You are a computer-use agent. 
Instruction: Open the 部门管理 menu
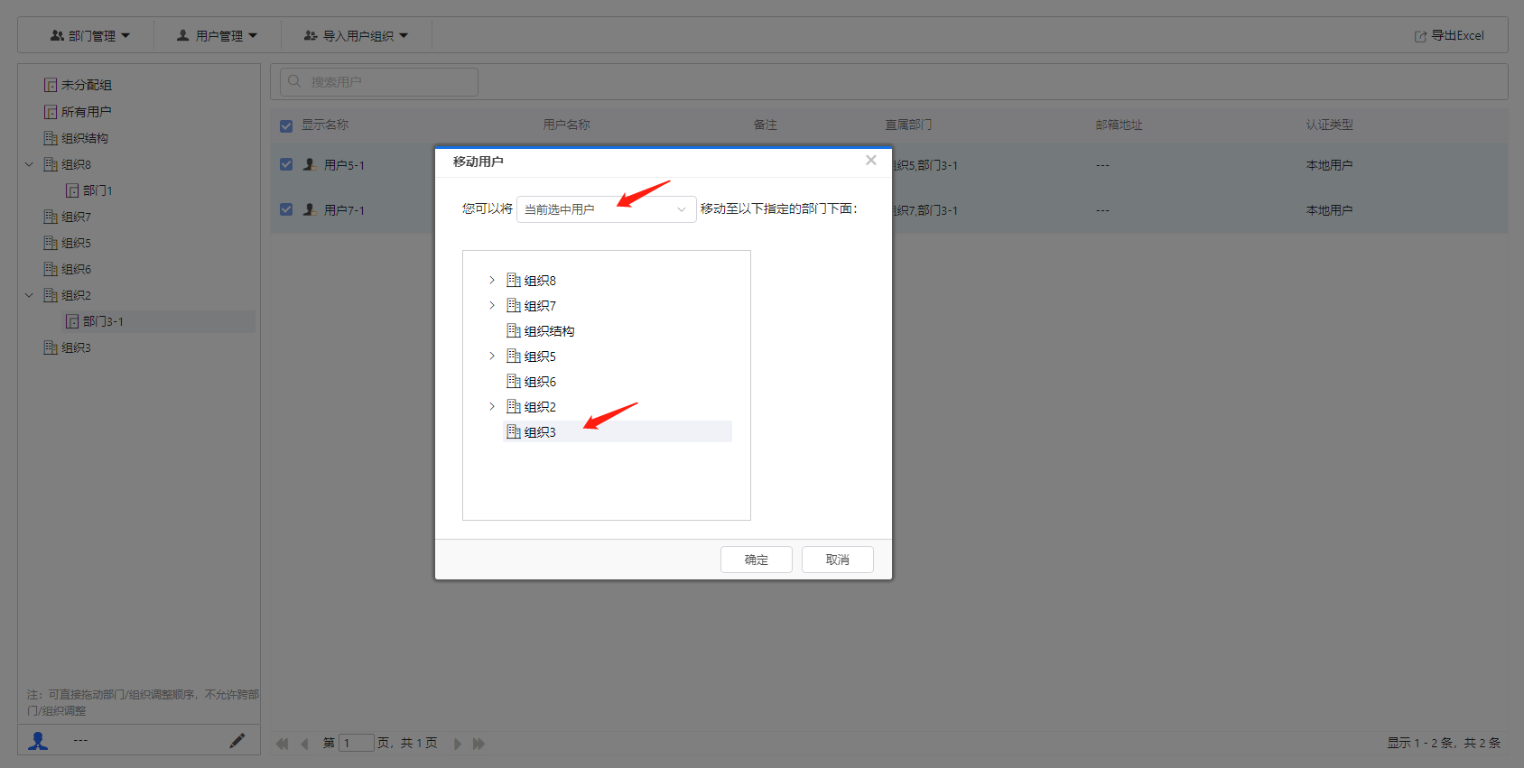tap(90, 36)
